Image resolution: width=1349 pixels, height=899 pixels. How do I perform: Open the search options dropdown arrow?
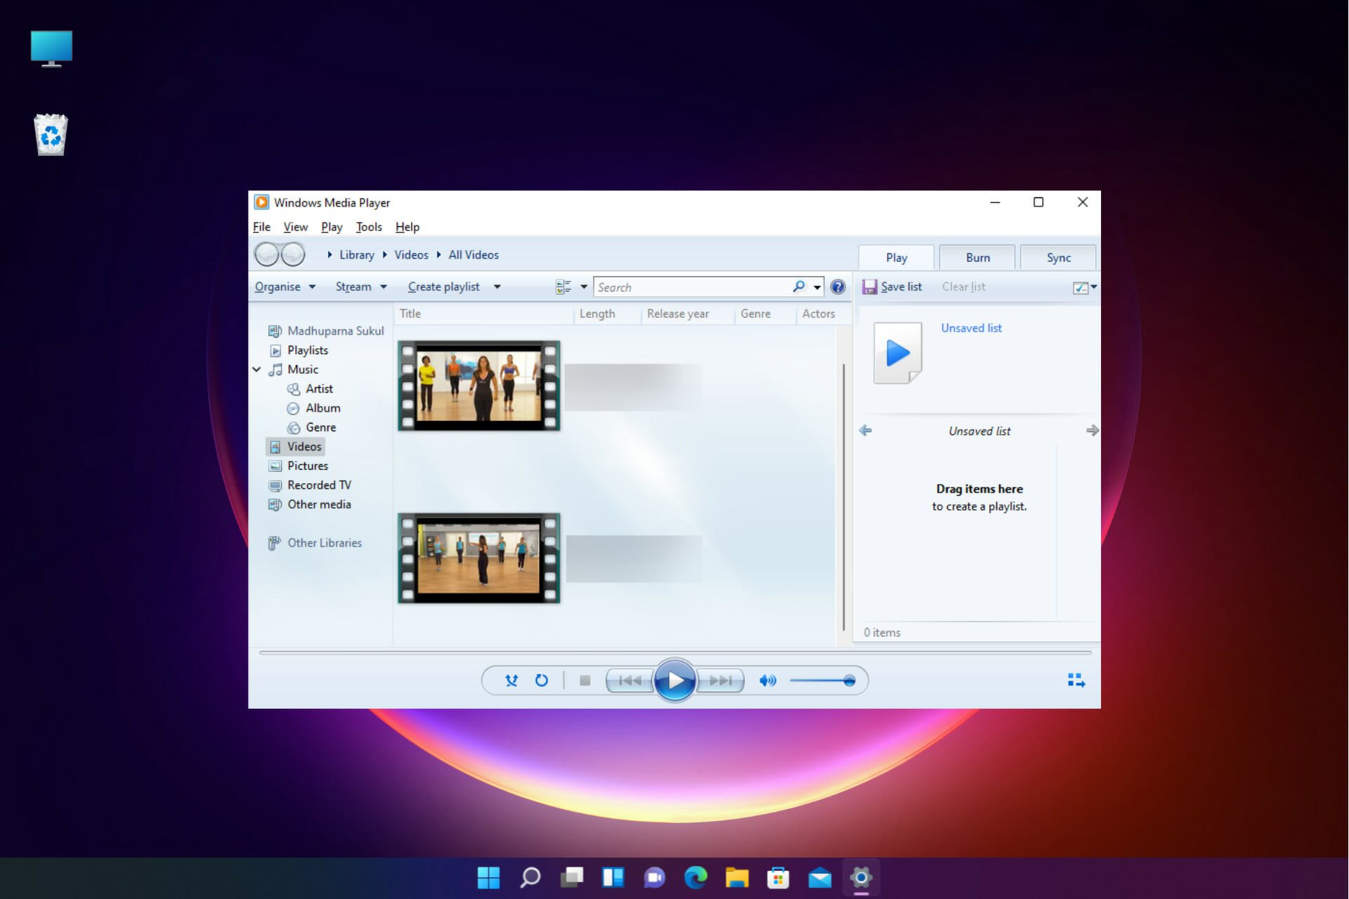816,287
